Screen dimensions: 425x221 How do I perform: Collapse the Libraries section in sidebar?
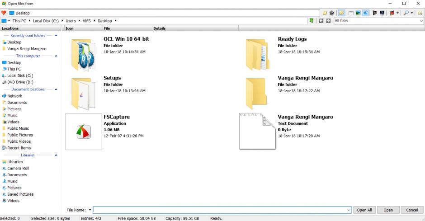click(x=56, y=155)
